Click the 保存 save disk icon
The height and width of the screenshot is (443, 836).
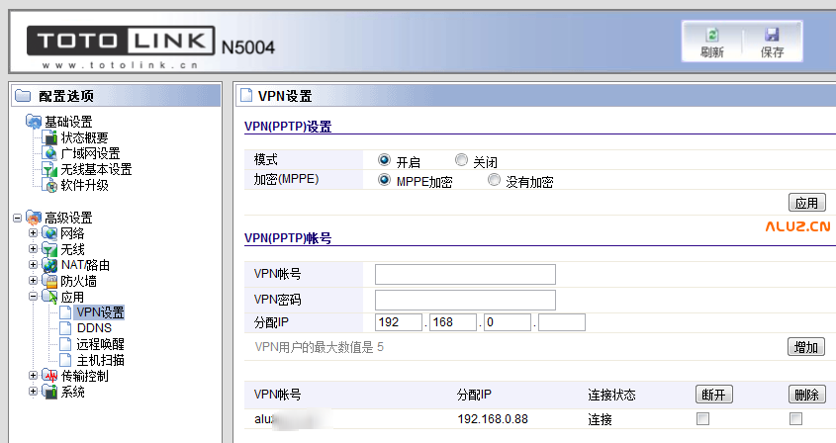click(772, 35)
